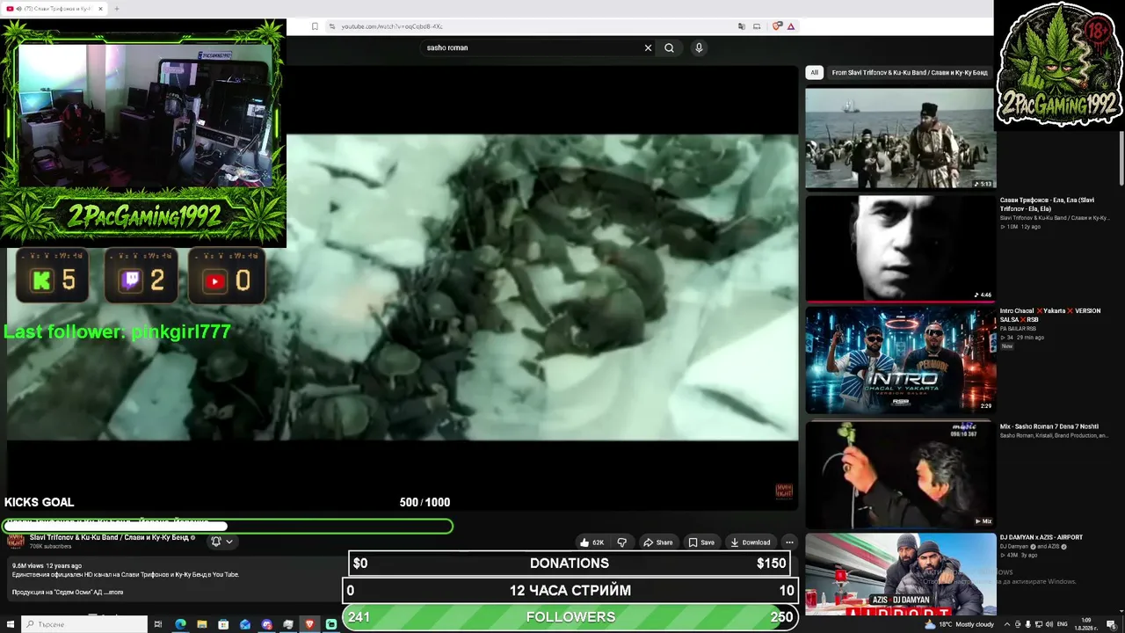Open the more actions three-dot menu

click(x=789, y=542)
